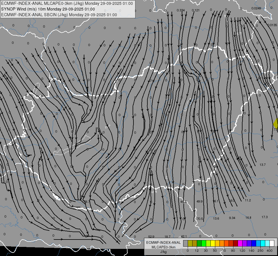This screenshot has width=278, height=256.
Task: Click the gray legend color swatch
Action: [185, 243]
